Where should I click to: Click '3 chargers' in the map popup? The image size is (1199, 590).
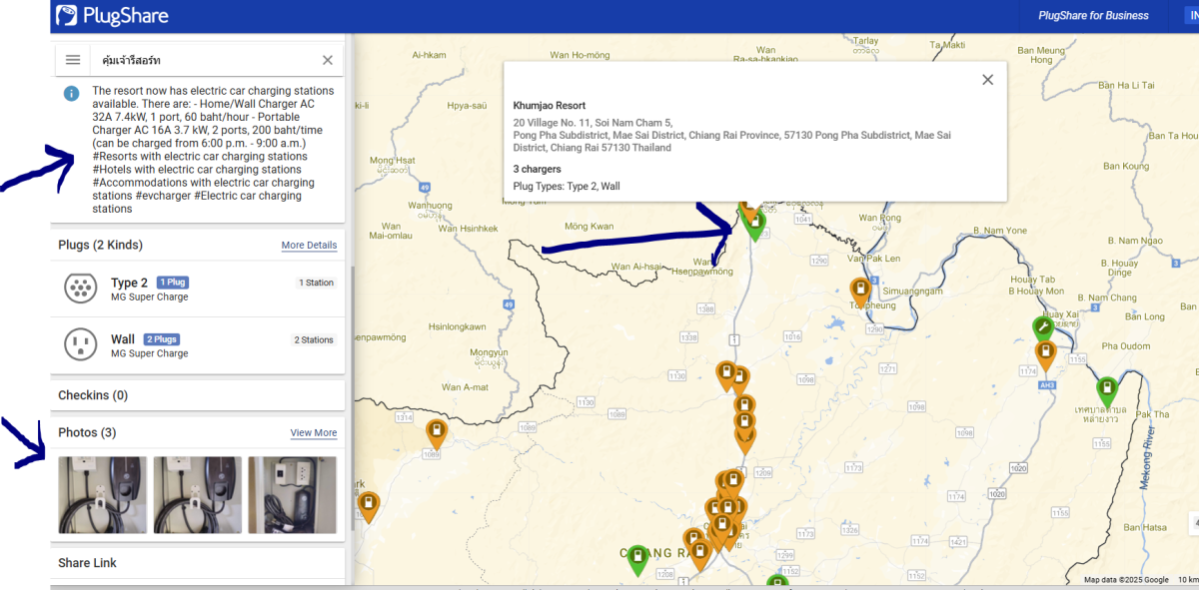538,170
